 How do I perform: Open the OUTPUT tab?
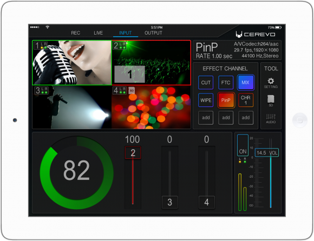tap(153, 33)
